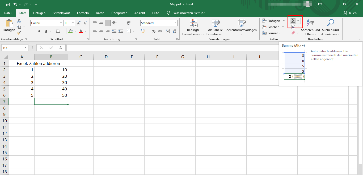Cut selection with the scissors icon

19,21
